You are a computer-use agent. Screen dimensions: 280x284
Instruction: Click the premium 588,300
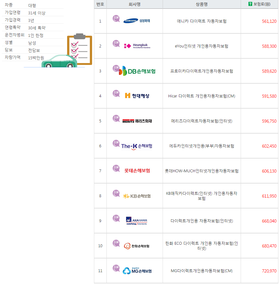point(269,47)
